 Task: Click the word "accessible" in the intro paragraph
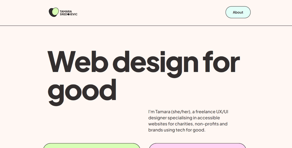tap(209, 118)
